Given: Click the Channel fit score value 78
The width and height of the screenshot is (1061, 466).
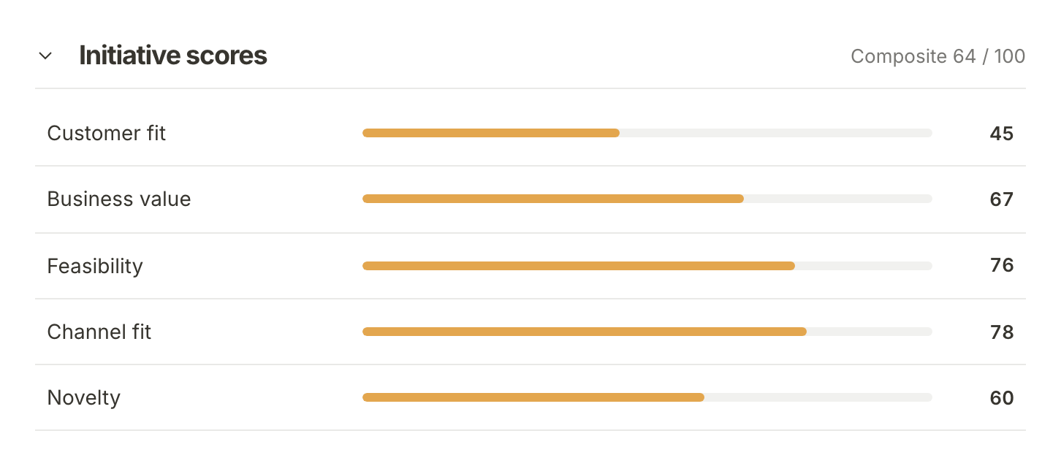Looking at the screenshot, I should point(1002,332).
